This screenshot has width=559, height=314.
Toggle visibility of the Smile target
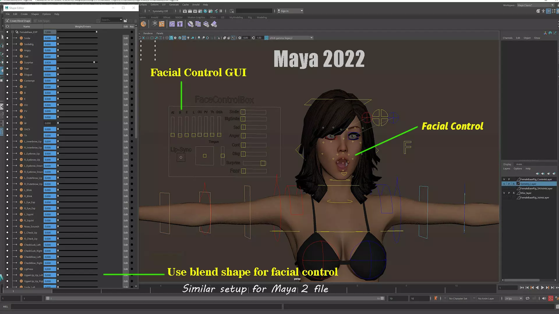coord(7,38)
